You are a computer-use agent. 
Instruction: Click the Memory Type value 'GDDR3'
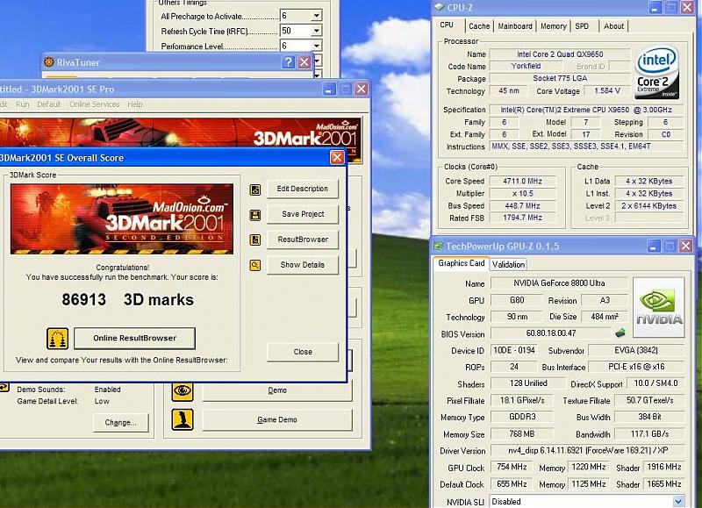[x=522, y=417]
